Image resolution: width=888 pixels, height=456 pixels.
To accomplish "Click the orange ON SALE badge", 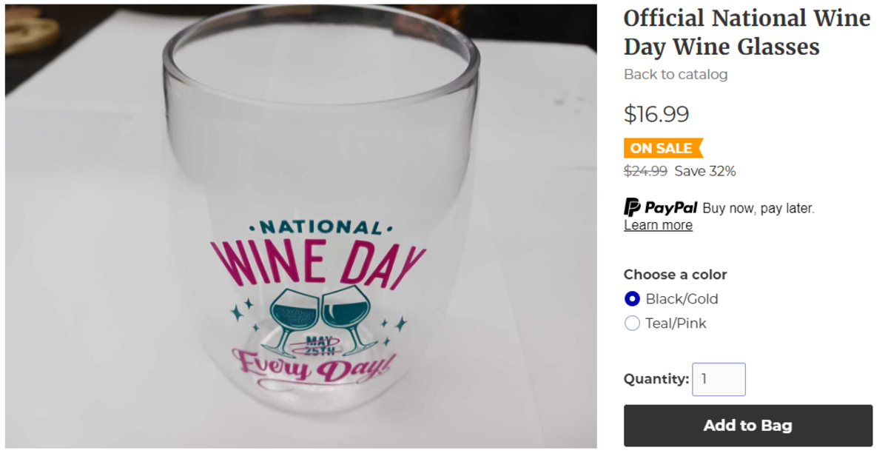I will 659,148.
